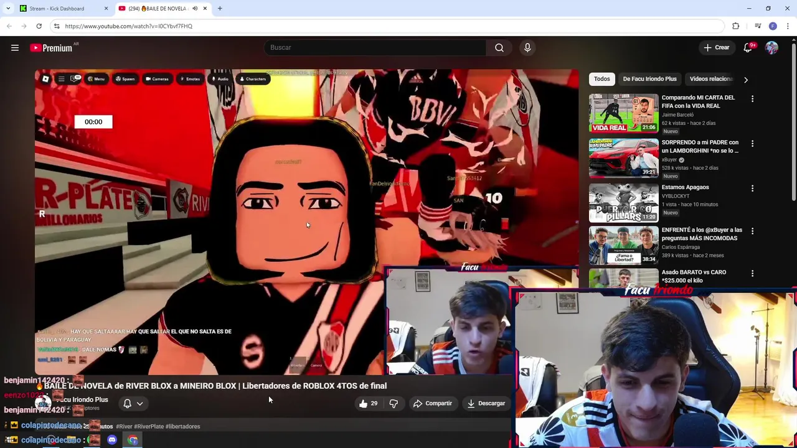
Task: Click the in-game Audio button
Action: pyautogui.click(x=220, y=79)
